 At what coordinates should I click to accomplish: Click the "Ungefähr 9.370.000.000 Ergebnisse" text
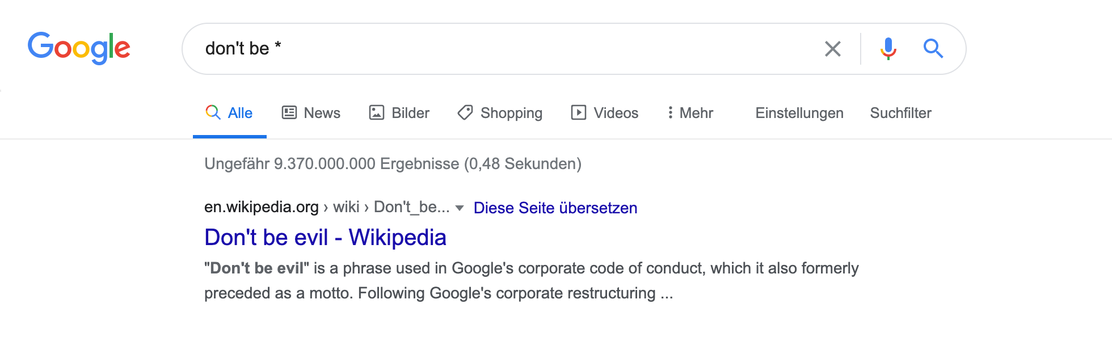pos(393,163)
